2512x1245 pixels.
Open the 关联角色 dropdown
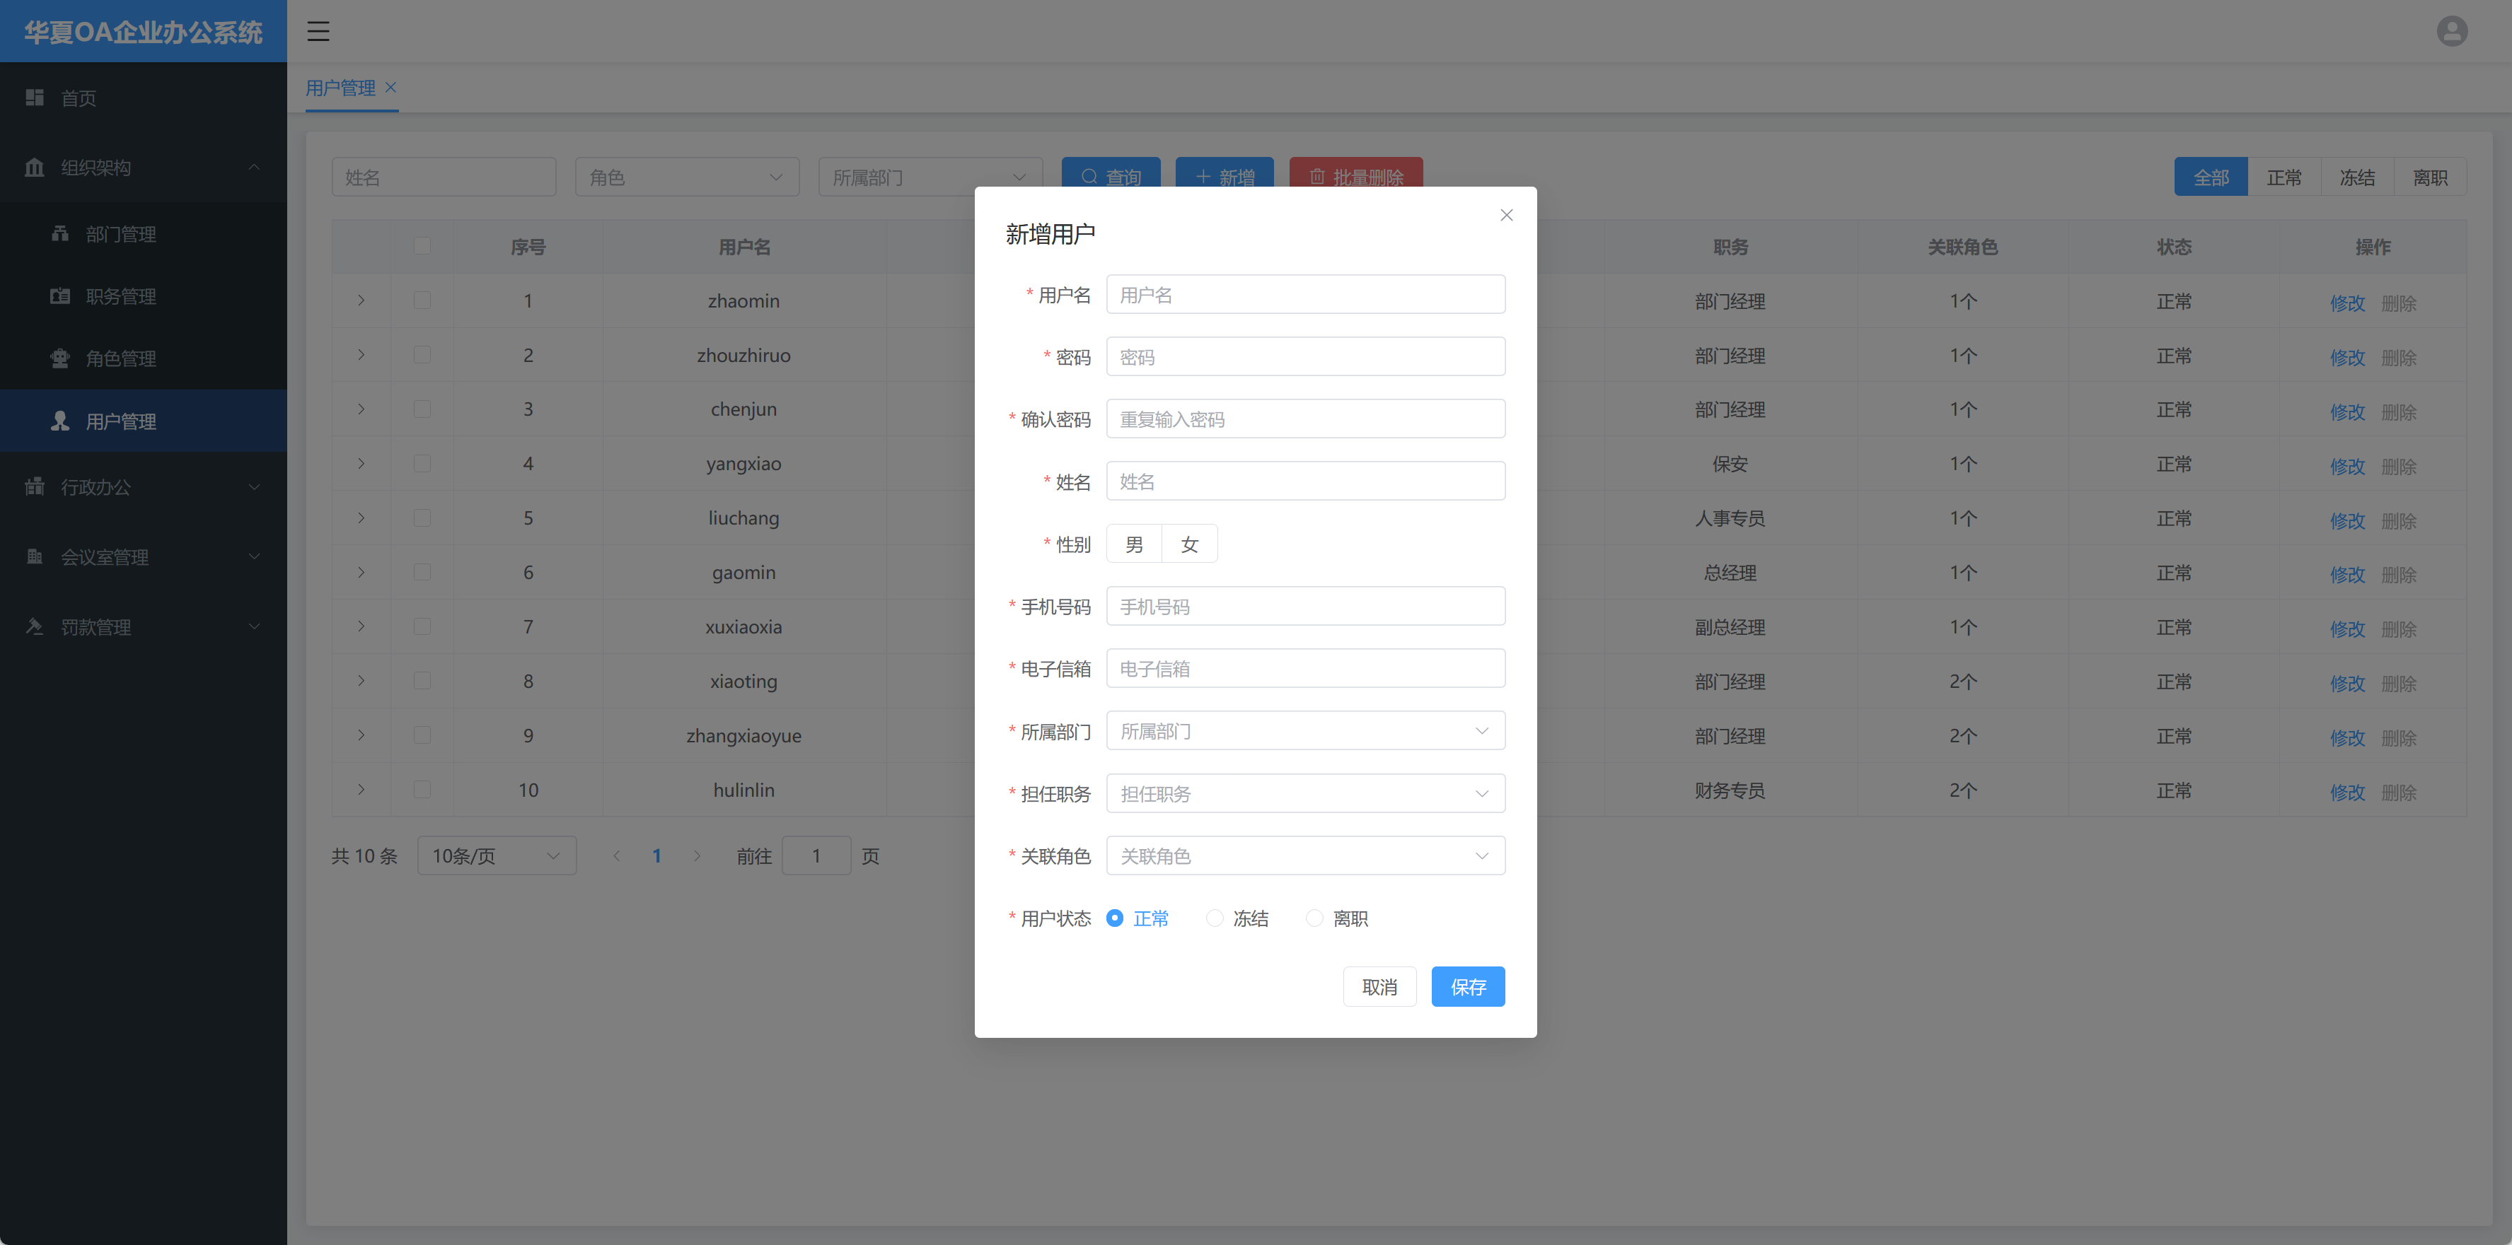(1304, 856)
